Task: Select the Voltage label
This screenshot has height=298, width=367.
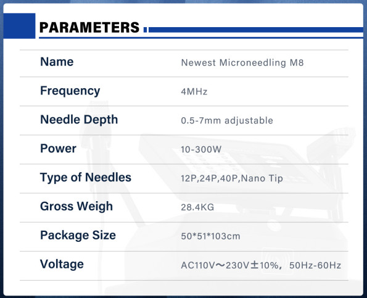Action: [62, 264]
